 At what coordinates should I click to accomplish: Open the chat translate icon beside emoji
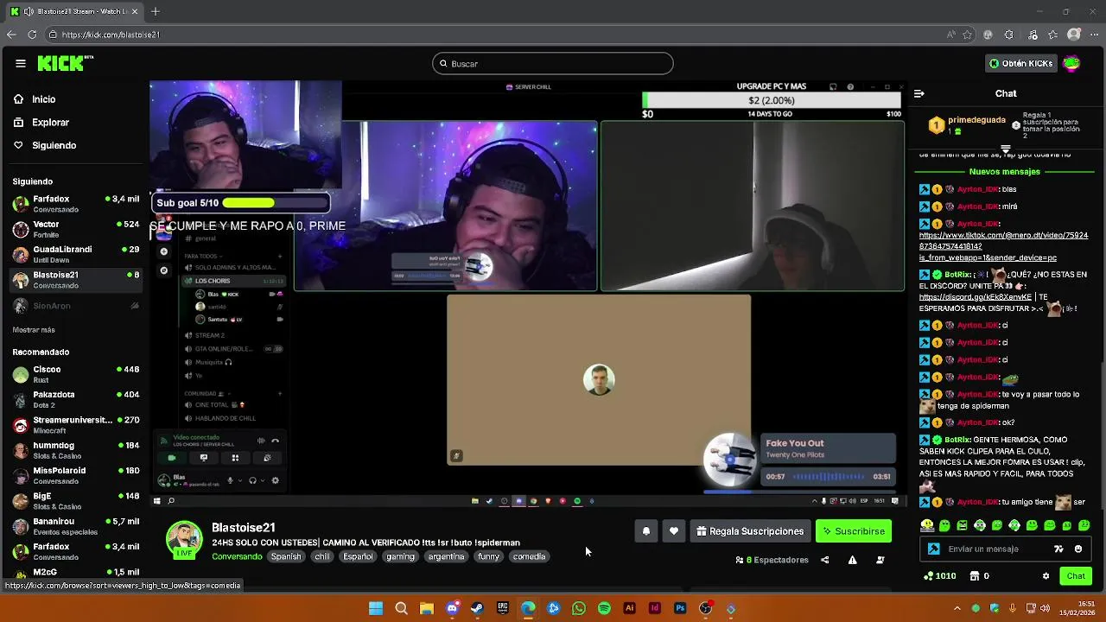tap(1059, 549)
